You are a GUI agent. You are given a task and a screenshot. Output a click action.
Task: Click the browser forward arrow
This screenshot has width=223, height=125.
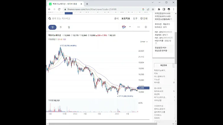pyautogui.click(x=54, y=9)
